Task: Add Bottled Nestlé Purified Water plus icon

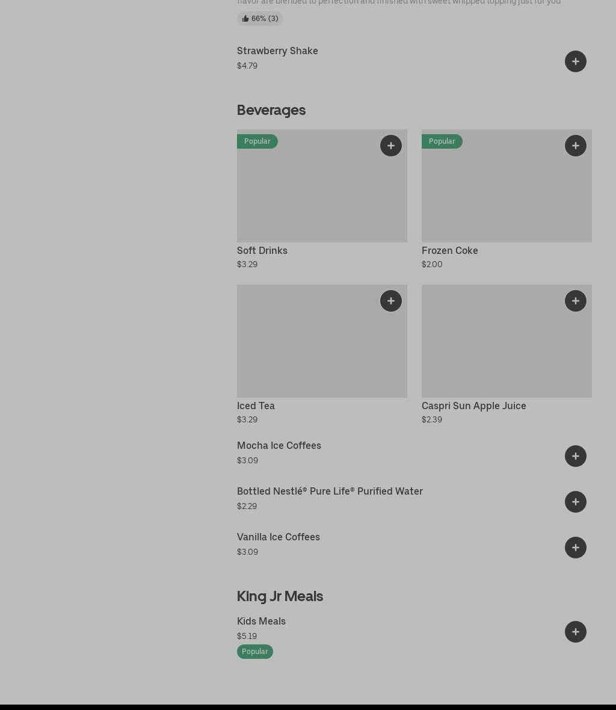Action: click(x=575, y=502)
